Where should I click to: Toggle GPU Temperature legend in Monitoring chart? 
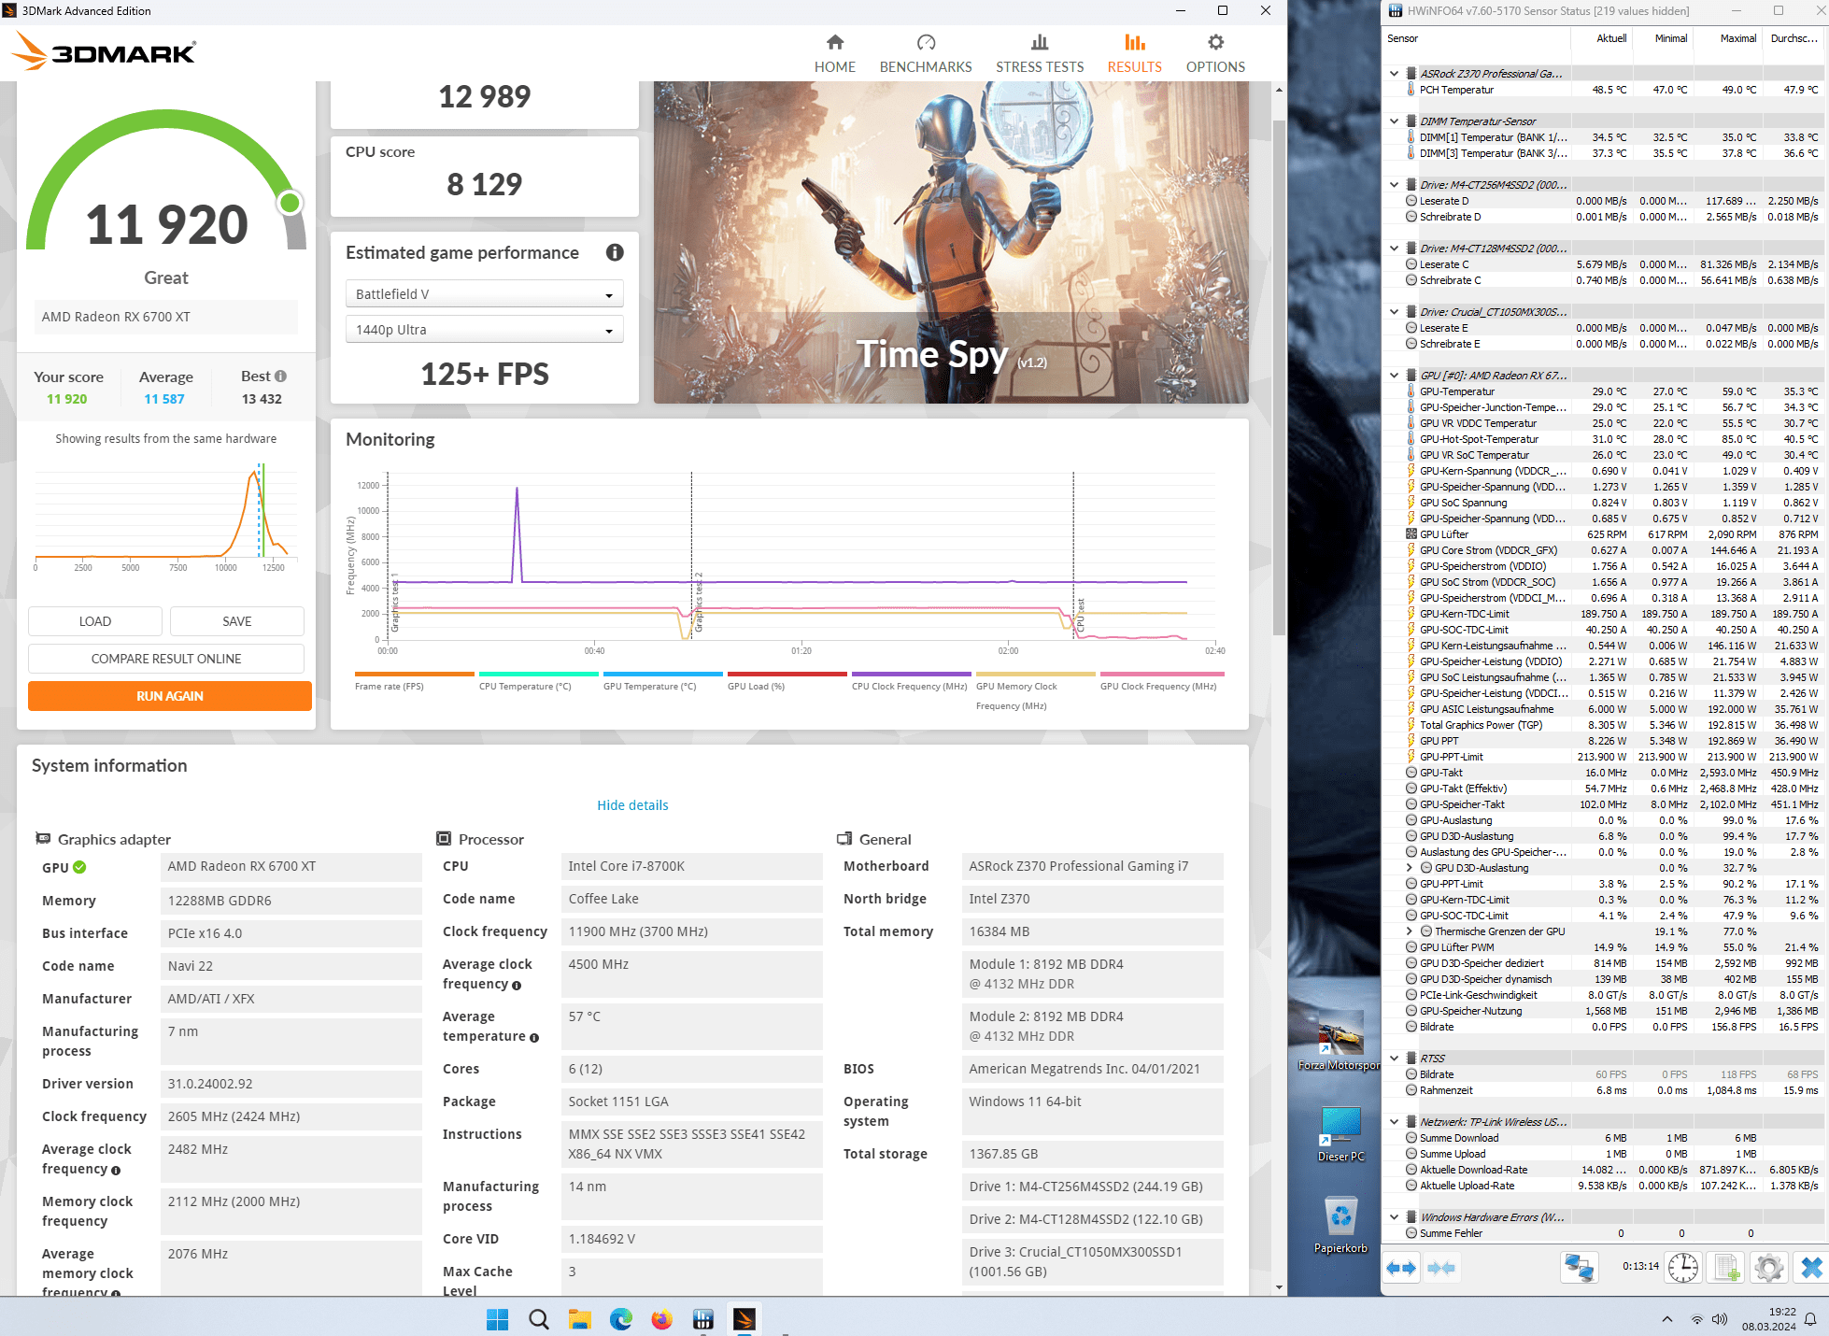[x=663, y=681]
